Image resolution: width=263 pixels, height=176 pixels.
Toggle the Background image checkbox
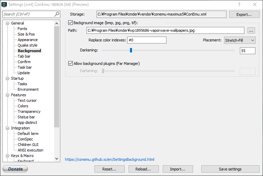(x=70, y=23)
